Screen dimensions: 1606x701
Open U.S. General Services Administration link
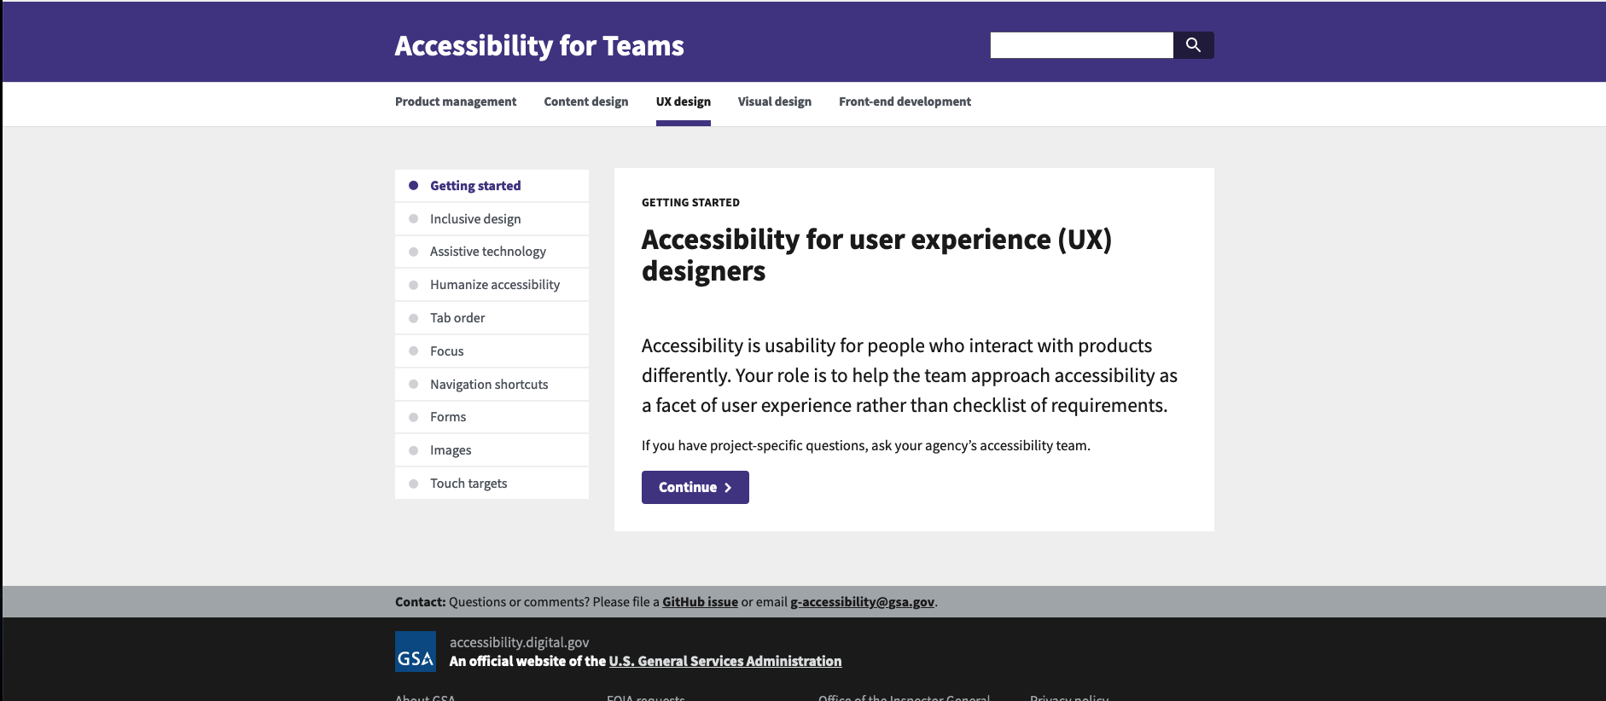click(x=725, y=661)
